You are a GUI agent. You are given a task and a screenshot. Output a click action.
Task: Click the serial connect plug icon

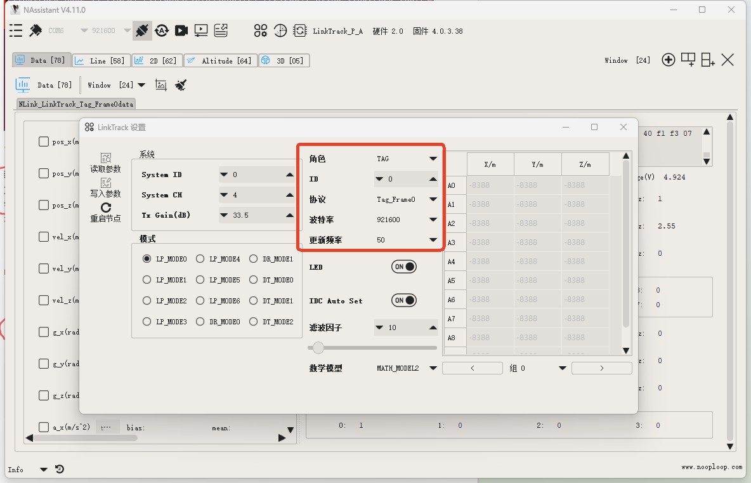[x=142, y=30]
